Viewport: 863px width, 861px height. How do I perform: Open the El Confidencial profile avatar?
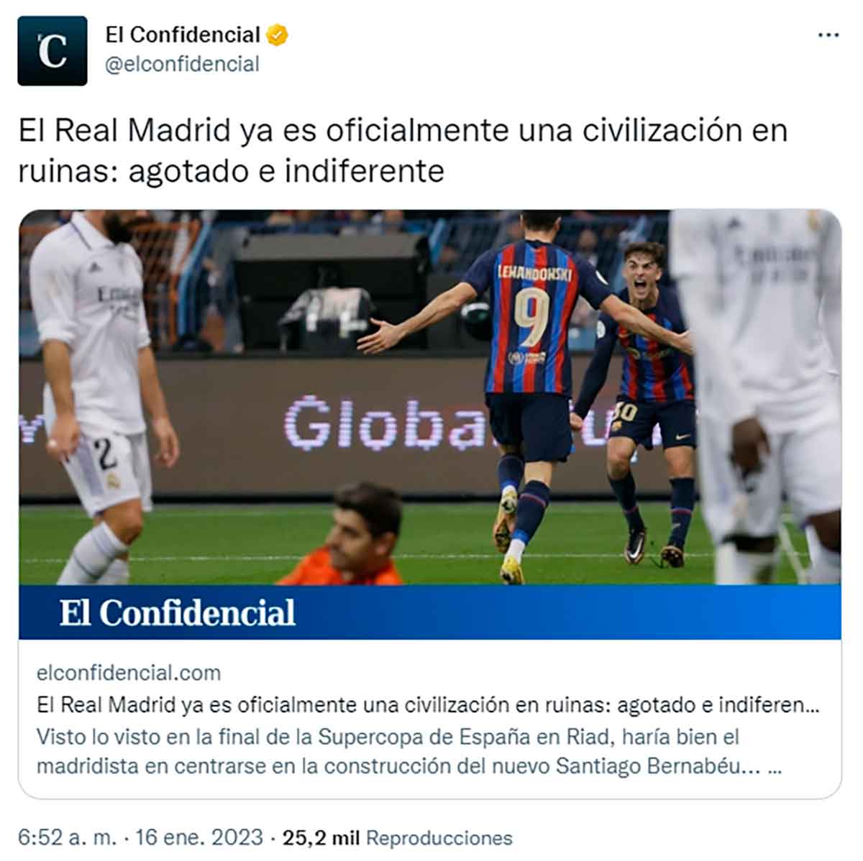[52, 51]
